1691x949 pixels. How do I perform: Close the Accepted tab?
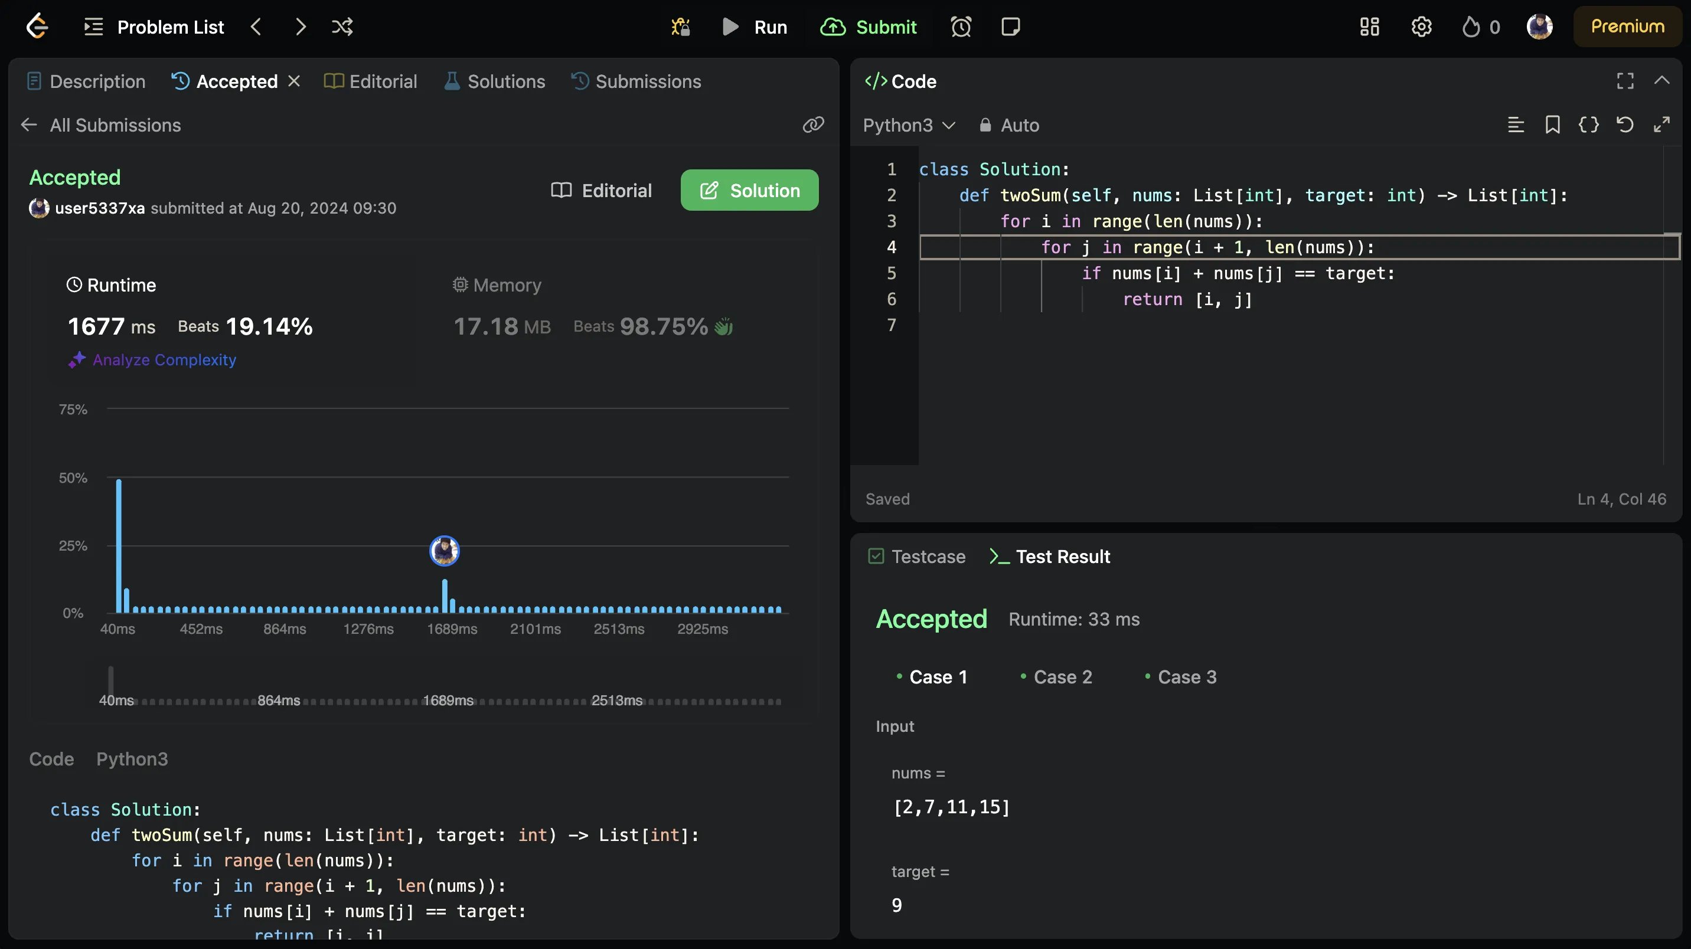pyautogui.click(x=294, y=81)
